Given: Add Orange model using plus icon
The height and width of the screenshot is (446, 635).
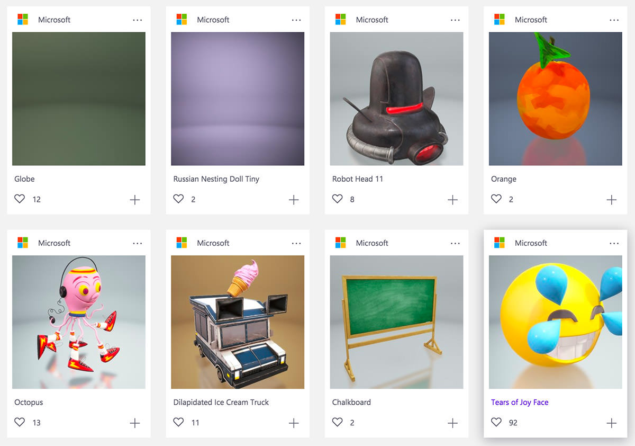Looking at the screenshot, I should (611, 200).
